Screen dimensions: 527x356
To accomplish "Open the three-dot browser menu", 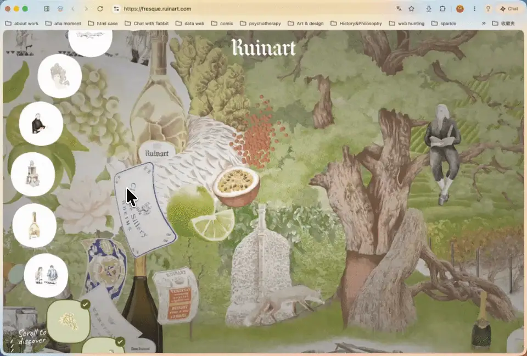I will (x=474, y=9).
